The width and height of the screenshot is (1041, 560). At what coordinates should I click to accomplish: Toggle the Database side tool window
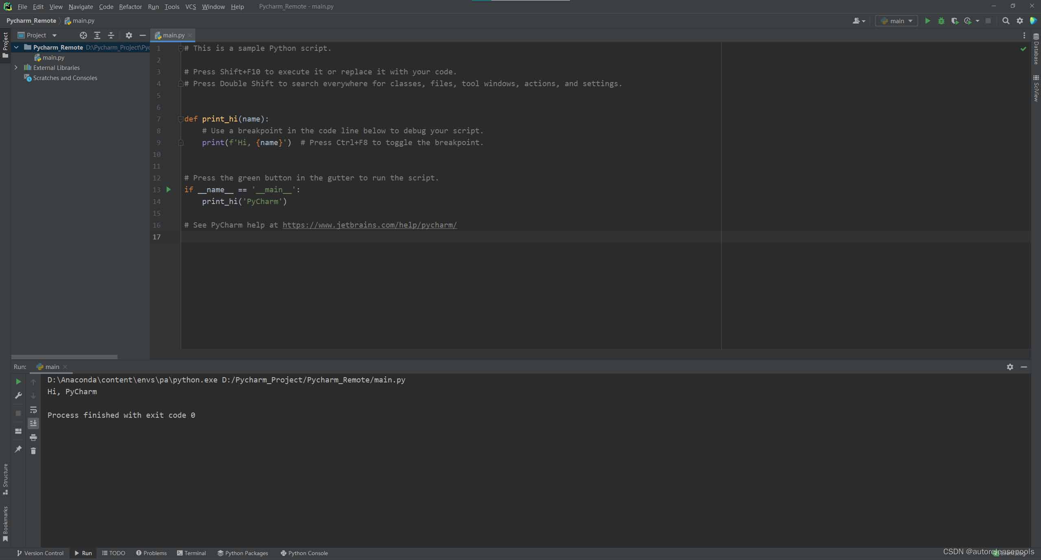pos(1036,49)
